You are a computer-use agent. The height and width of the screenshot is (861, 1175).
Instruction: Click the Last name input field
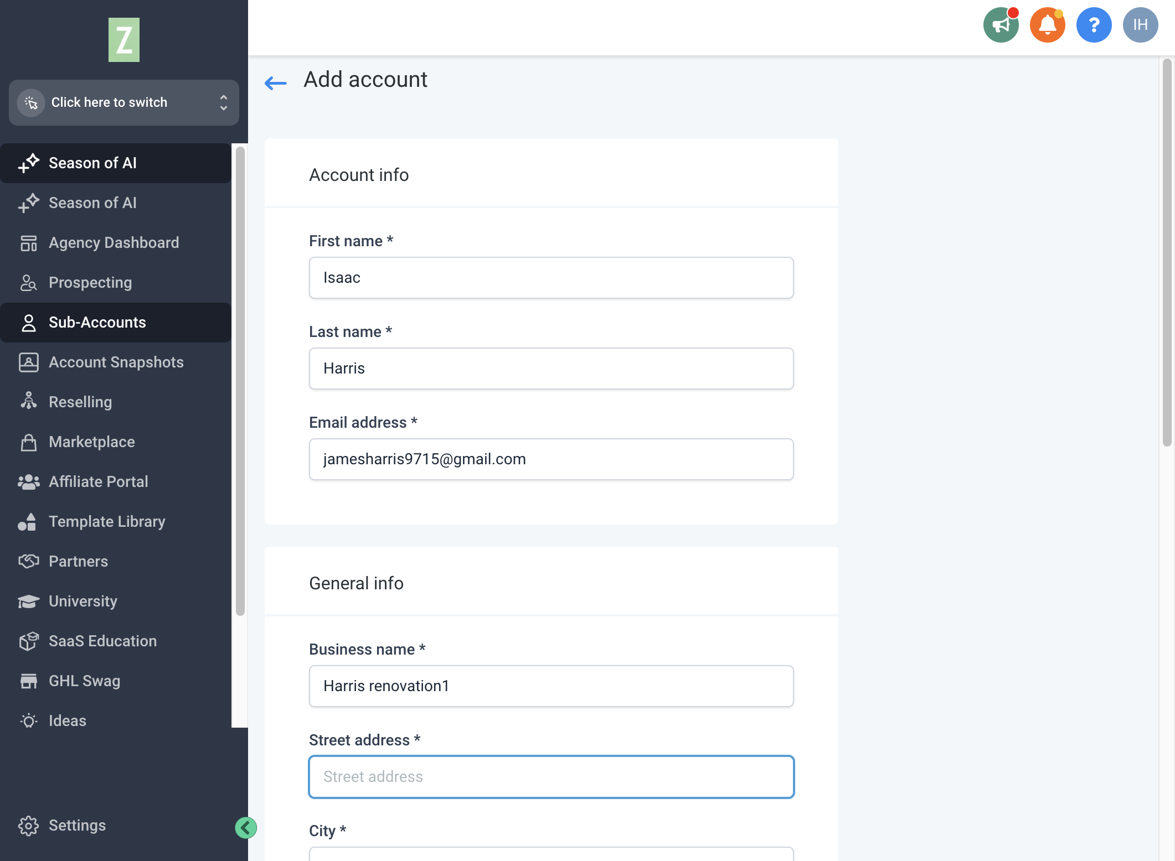(x=551, y=369)
